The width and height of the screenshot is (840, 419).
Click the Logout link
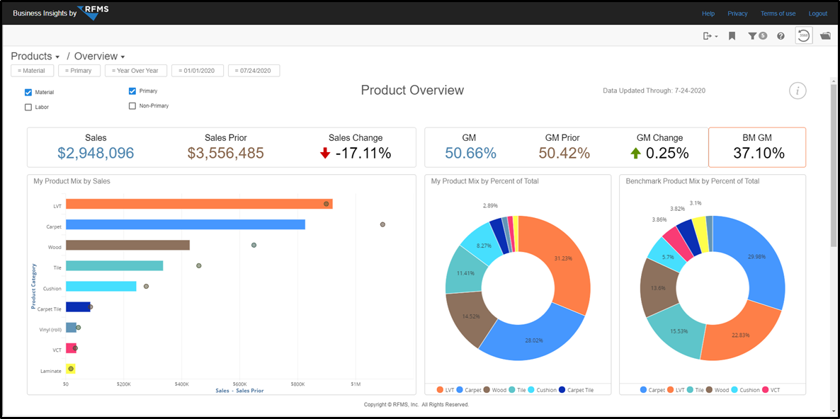click(x=818, y=13)
